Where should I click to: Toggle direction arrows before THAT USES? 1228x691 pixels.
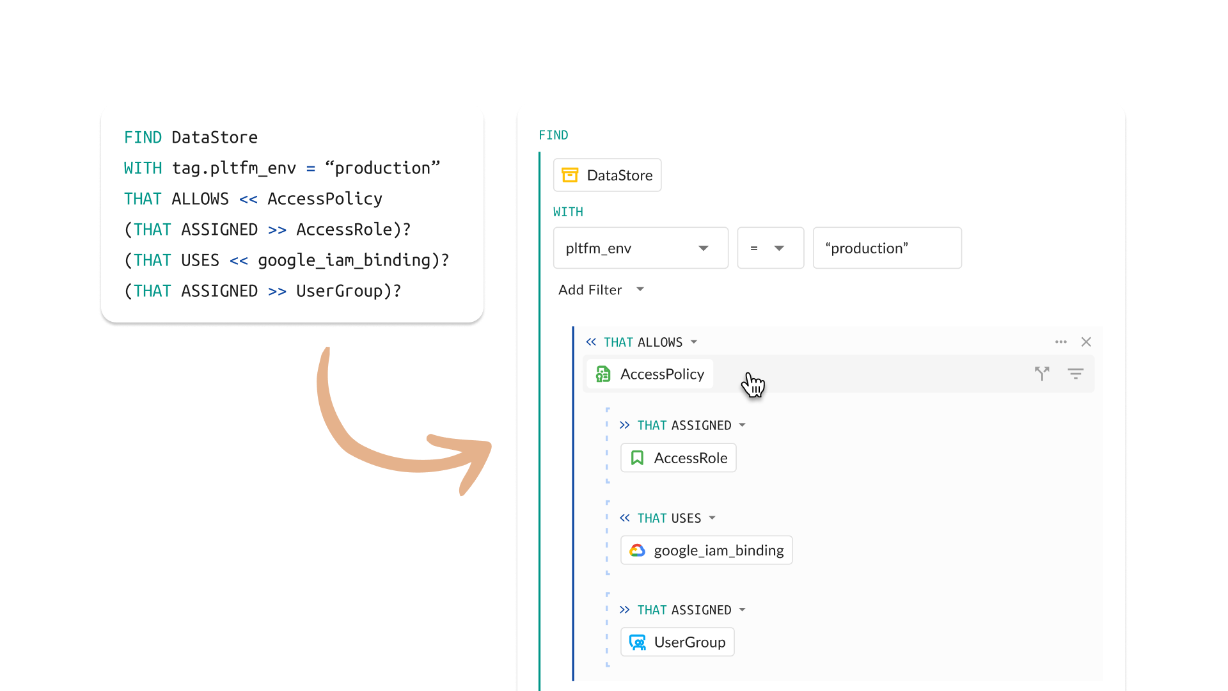[x=625, y=518]
